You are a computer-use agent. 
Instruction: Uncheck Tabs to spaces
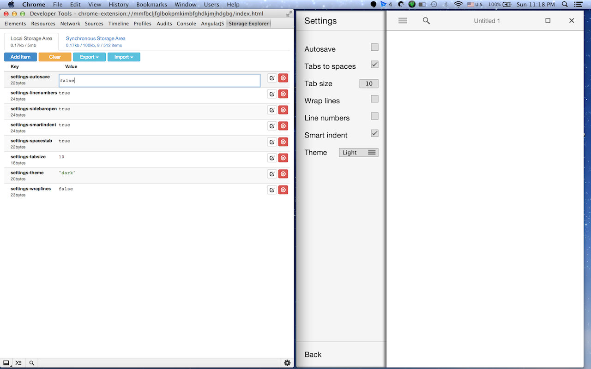[x=374, y=65]
